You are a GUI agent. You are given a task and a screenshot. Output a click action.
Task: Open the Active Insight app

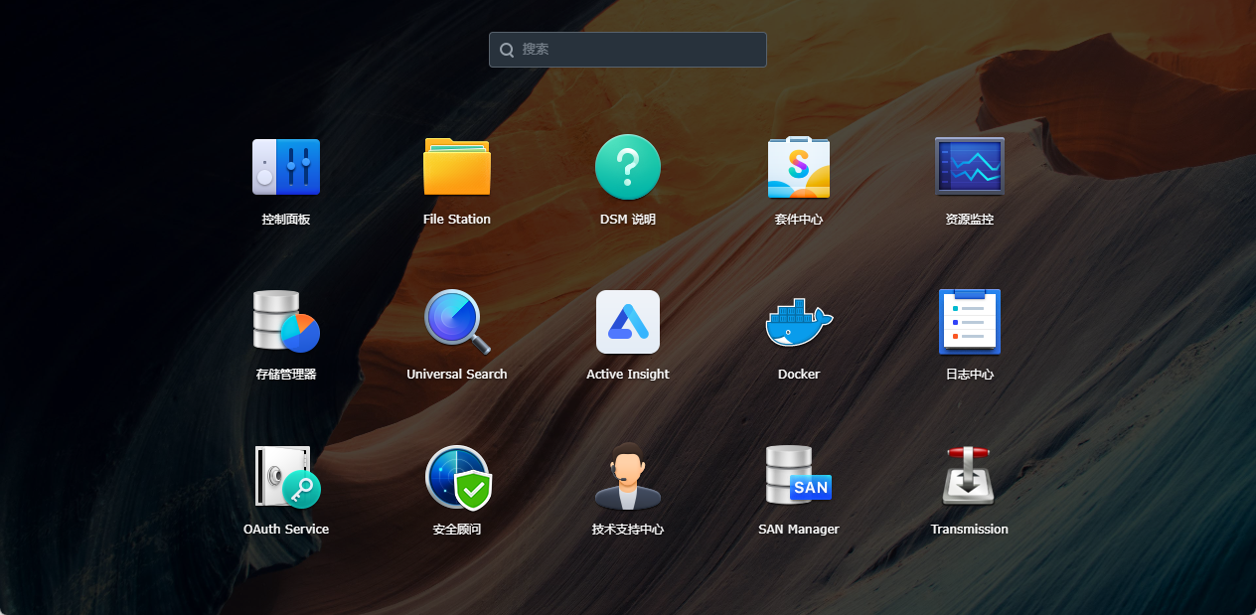click(x=628, y=322)
